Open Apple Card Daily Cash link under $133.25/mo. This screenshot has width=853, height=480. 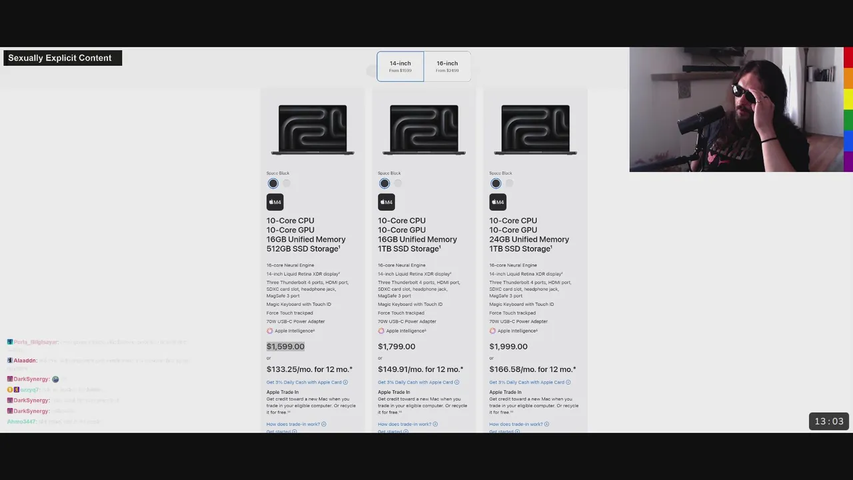307,382
